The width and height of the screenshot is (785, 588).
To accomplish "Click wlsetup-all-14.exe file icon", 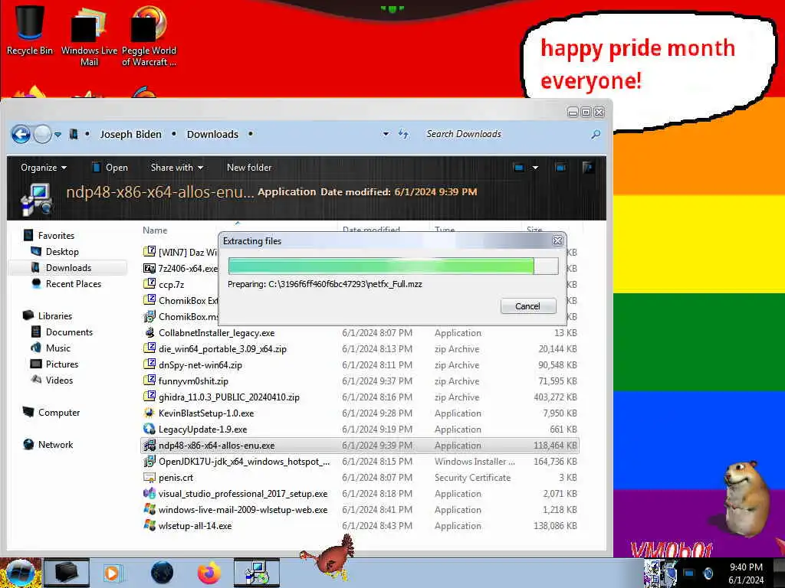I will tap(149, 525).
